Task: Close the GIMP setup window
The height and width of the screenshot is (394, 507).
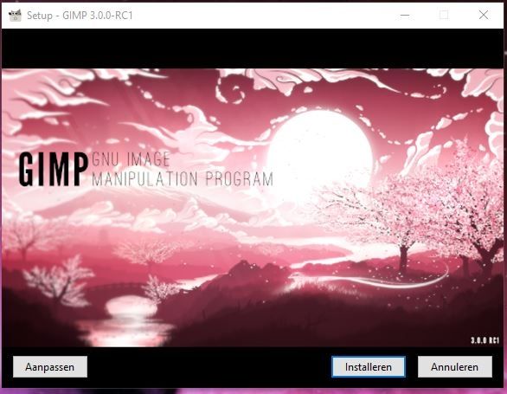Action: (x=484, y=15)
